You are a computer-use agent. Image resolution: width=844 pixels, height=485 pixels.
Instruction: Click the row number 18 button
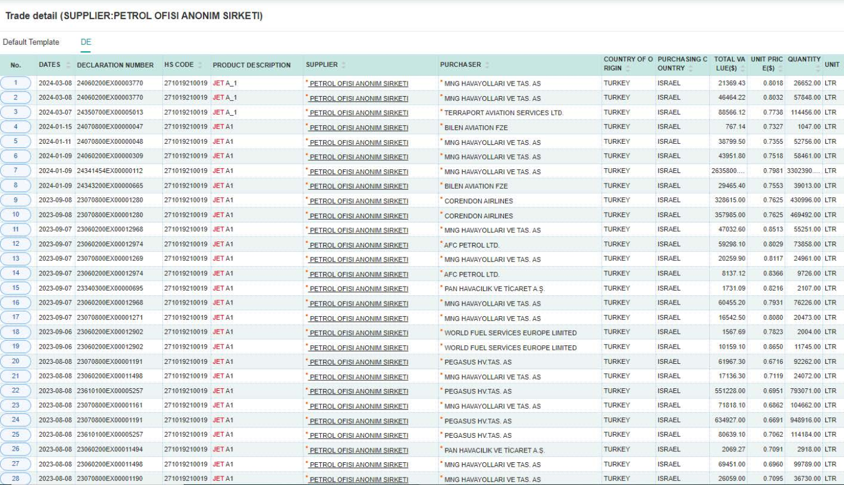coord(16,332)
